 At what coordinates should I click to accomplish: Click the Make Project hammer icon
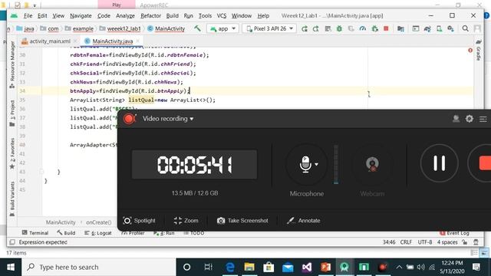pos(197,28)
